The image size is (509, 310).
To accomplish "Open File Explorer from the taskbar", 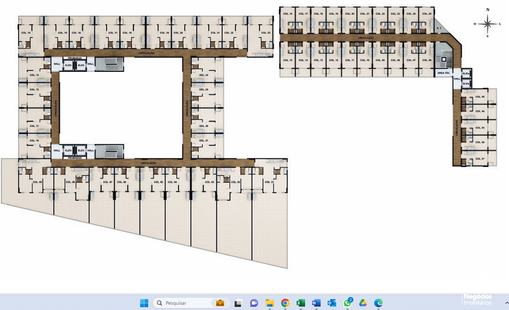I will tap(270, 303).
